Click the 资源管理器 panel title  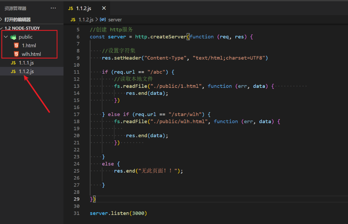(x=15, y=8)
